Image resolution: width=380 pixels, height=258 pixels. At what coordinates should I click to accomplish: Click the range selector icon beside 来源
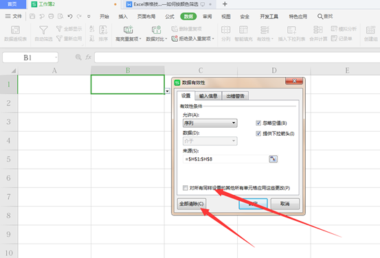273,159
